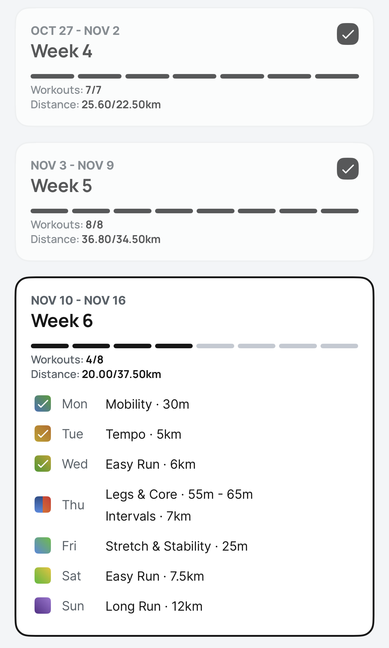Tap the teal Friday workout icon

[43, 545]
